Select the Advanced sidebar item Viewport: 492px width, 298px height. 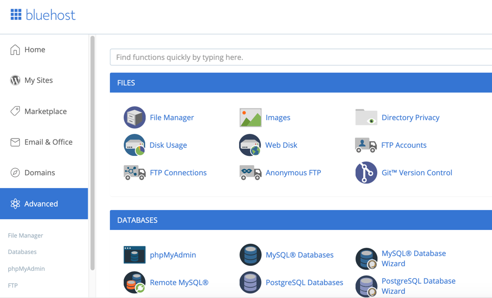tap(44, 203)
